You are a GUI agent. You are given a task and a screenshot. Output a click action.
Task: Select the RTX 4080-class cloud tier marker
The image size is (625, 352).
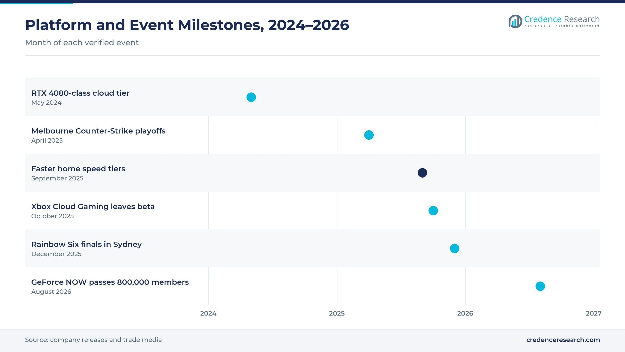click(x=251, y=97)
